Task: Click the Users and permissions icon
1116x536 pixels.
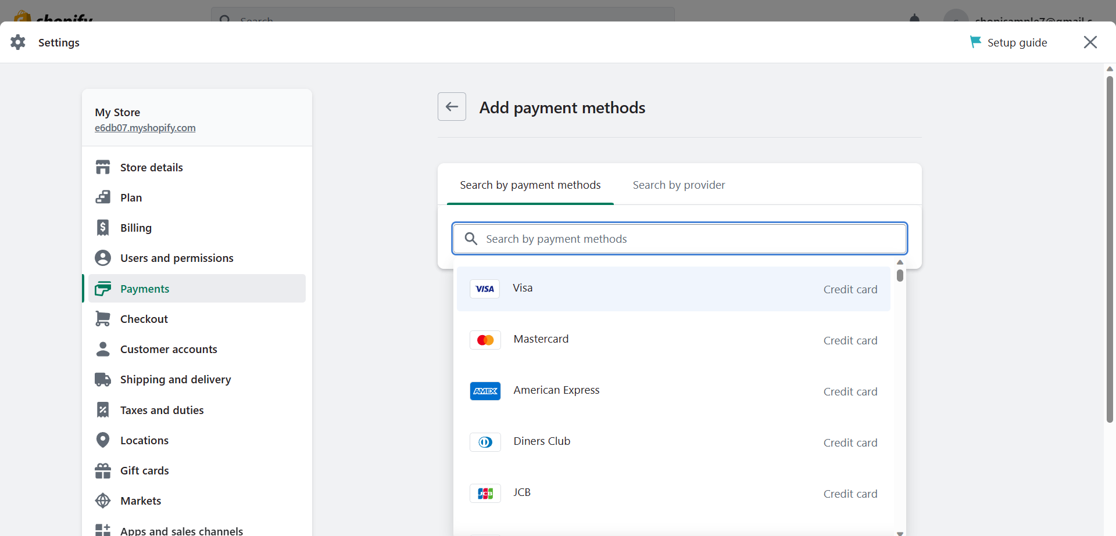Action: pyautogui.click(x=103, y=258)
